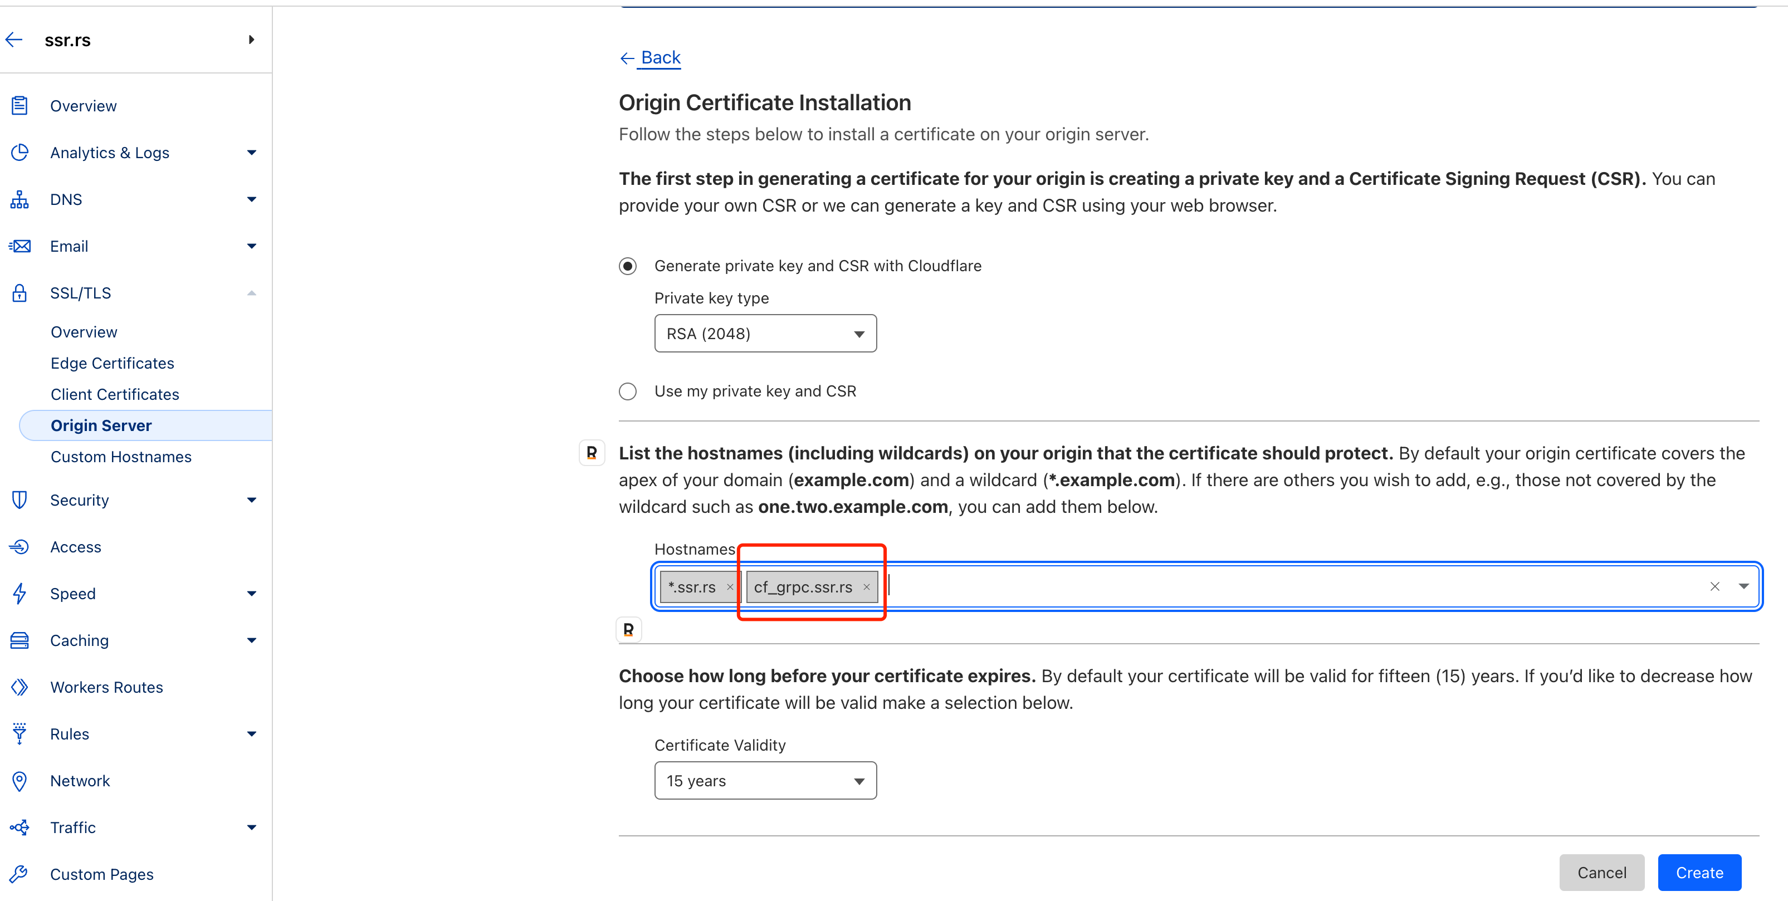Viewport: 1788px width, 901px height.
Task: Click the Overview clipboard icon in sidebar
Action: coord(19,105)
